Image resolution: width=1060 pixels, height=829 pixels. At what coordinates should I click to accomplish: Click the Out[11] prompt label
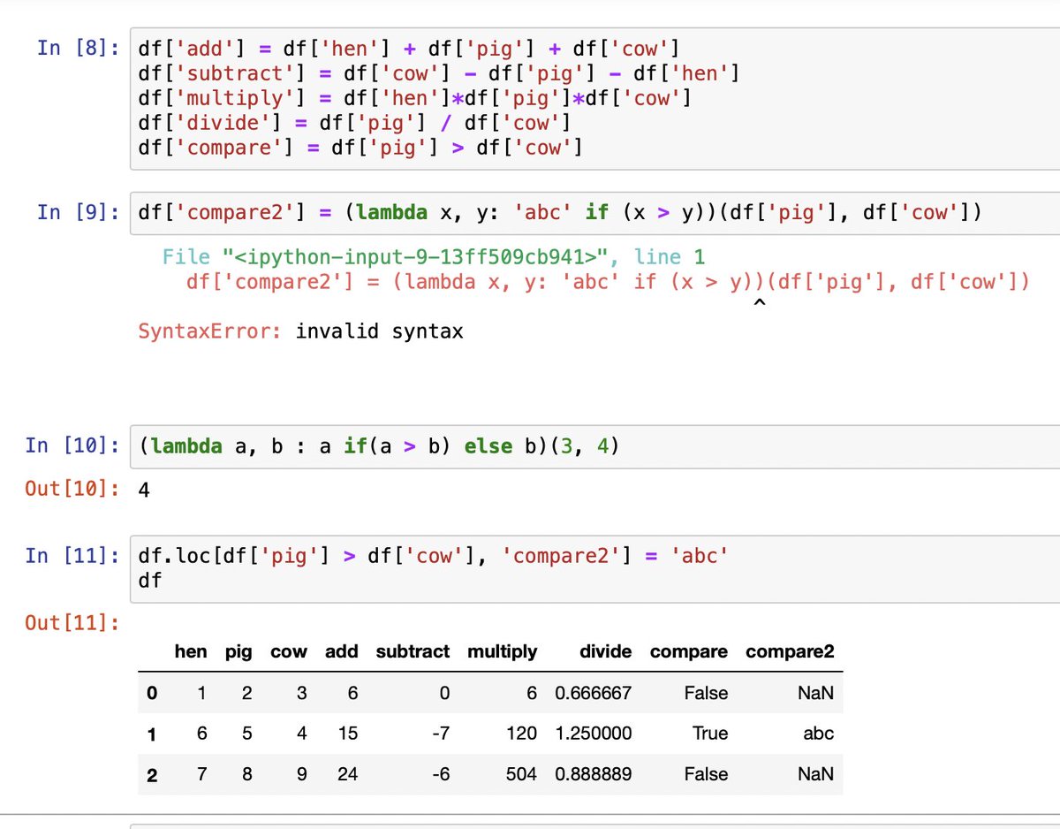click(x=74, y=623)
